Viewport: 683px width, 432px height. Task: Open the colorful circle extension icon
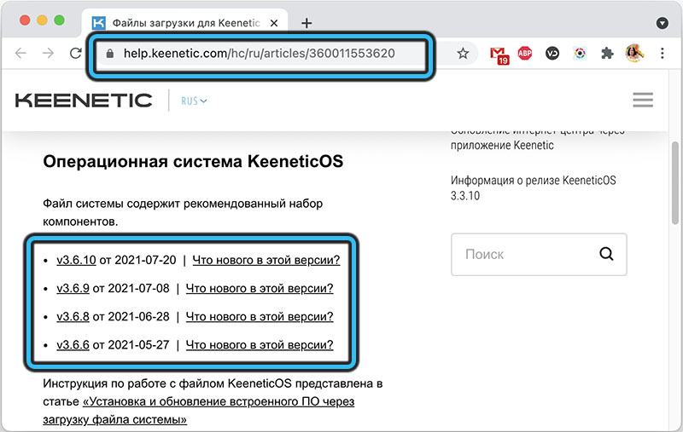(x=580, y=54)
